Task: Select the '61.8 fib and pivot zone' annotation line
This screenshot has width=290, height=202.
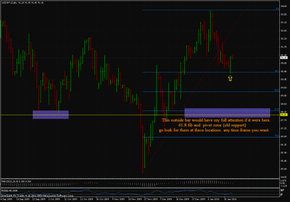Action: (213, 125)
